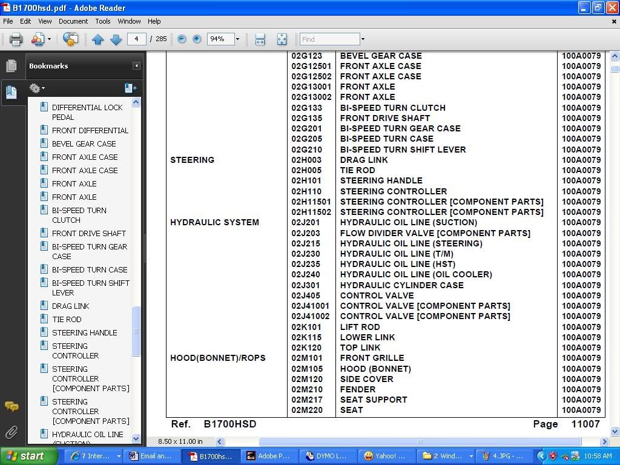This screenshot has width=620, height=465.
Task: Click the Adobe Reader PDF title icon
Action: click(x=6, y=7)
